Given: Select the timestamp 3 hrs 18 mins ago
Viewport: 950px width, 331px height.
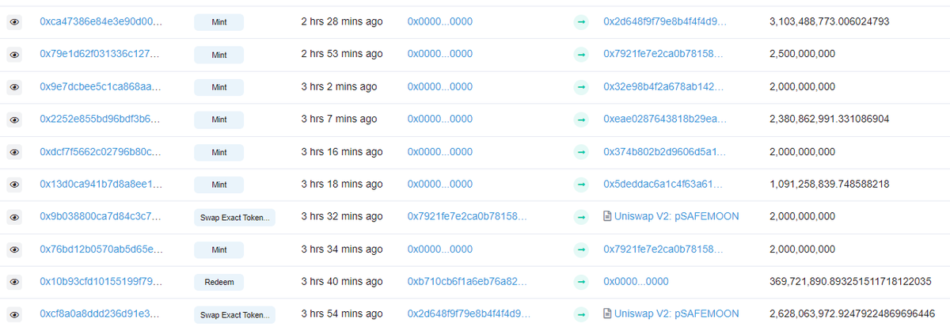Looking at the screenshot, I should pyautogui.click(x=342, y=184).
